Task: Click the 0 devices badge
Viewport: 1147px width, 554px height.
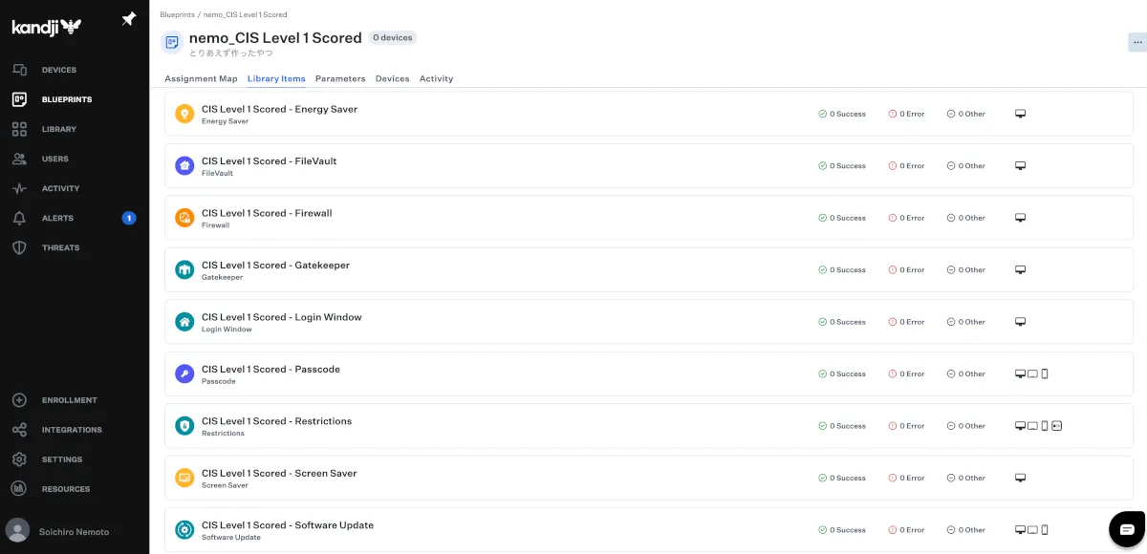Action: point(392,38)
